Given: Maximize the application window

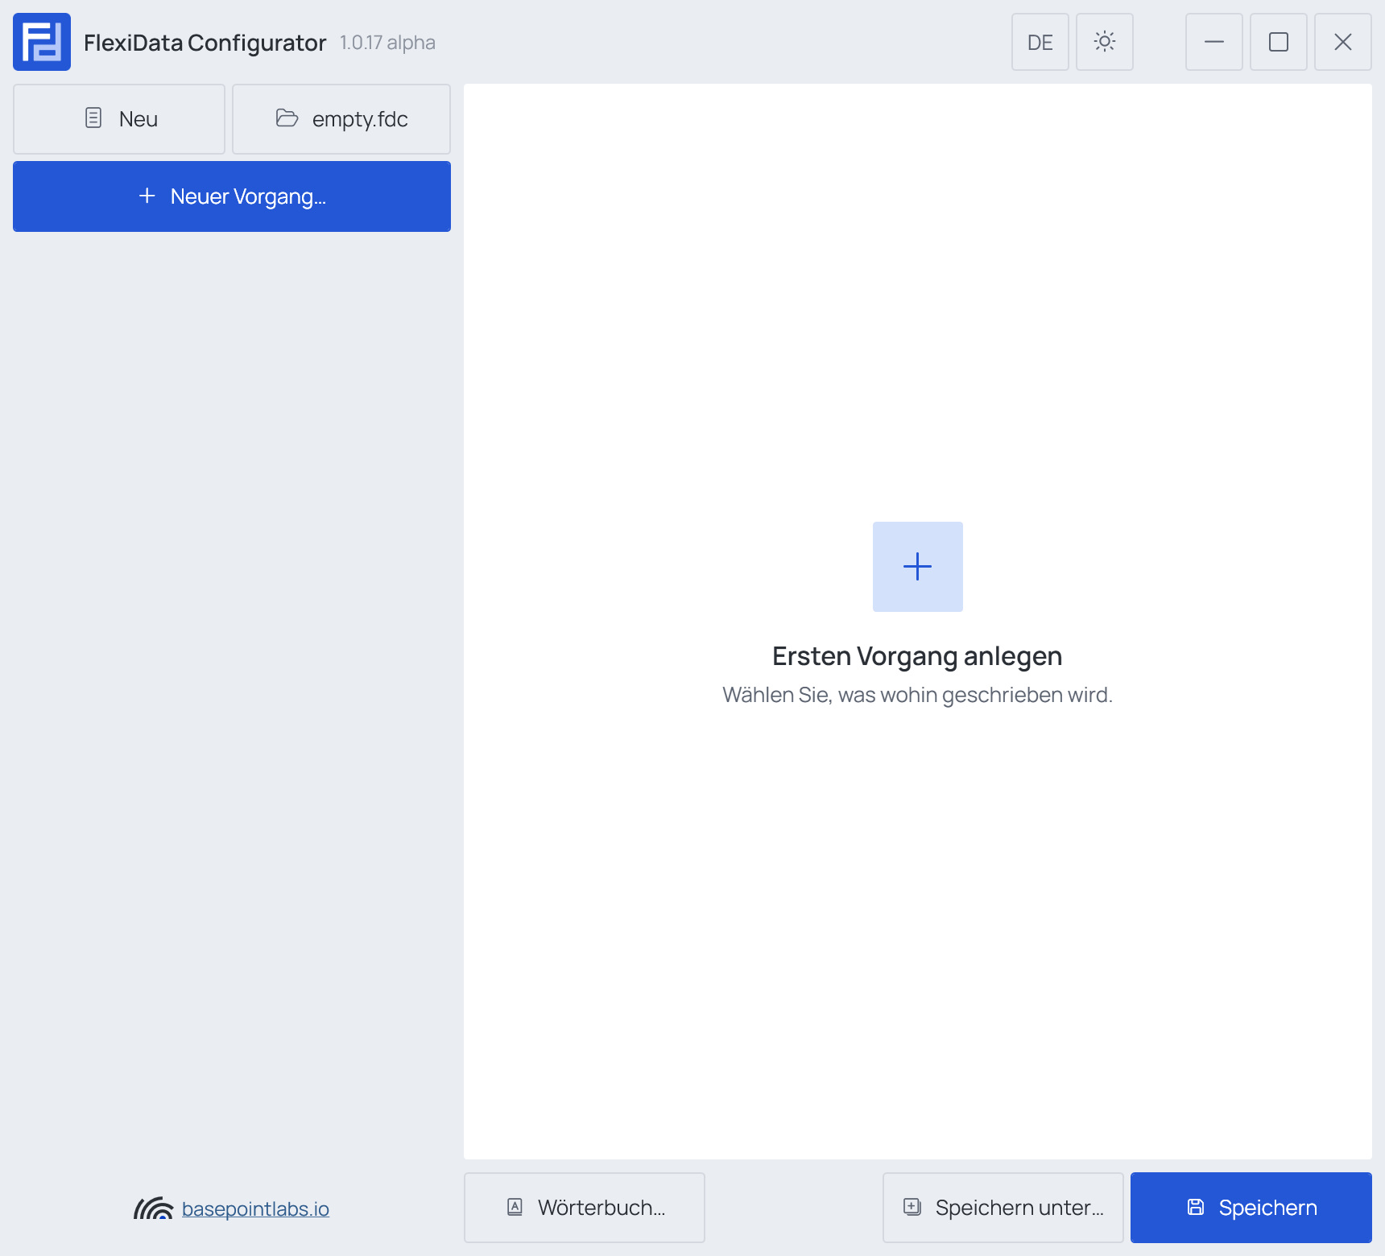Looking at the screenshot, I should coord(1279,42).
